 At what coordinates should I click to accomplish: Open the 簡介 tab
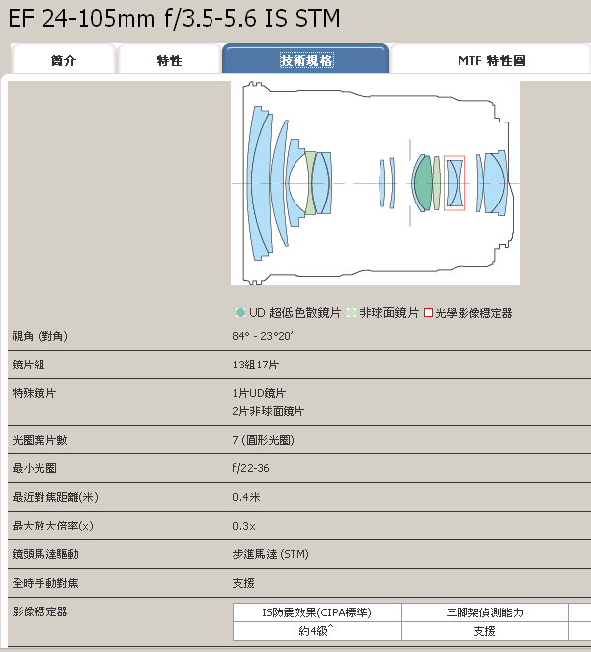point(63,60)
